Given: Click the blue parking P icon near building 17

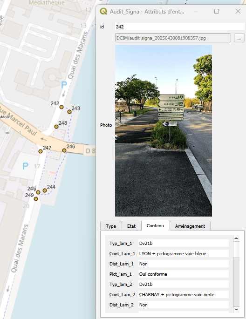Looking at the screenshot, I should [x=25, y=166].
